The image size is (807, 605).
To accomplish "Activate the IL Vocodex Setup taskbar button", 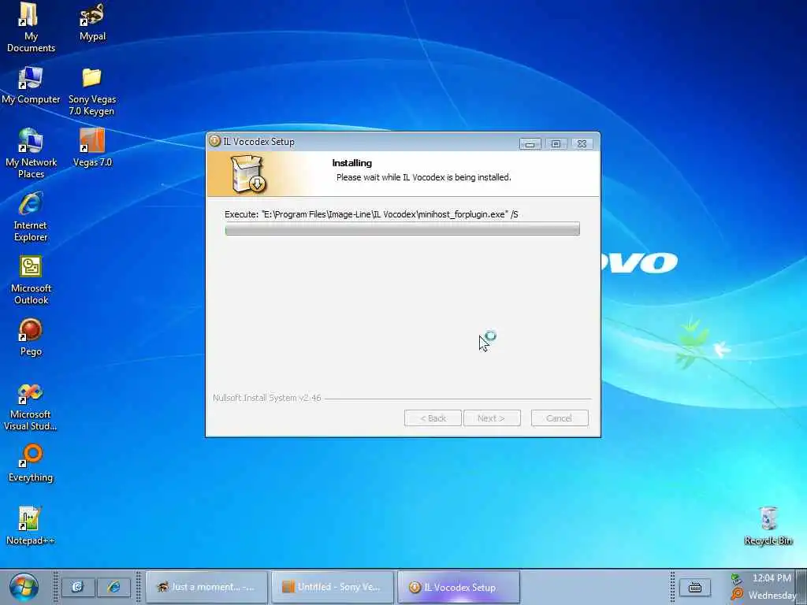I will point(459,587).
